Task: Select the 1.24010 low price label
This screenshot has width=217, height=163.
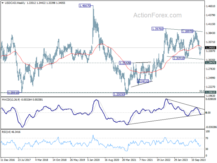Action: tap(143, 81)
